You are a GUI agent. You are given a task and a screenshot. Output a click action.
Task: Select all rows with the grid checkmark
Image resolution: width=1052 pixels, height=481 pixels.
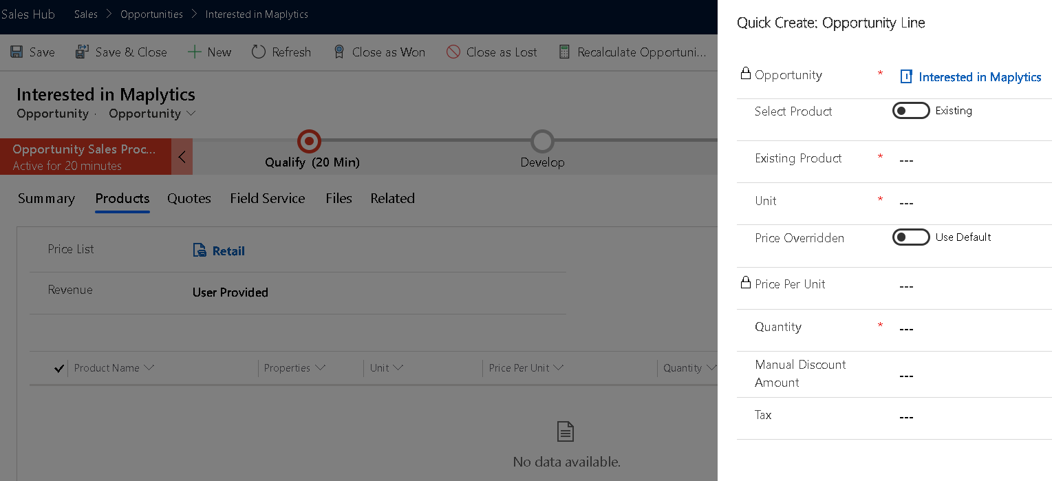click(x=59, y=368)
